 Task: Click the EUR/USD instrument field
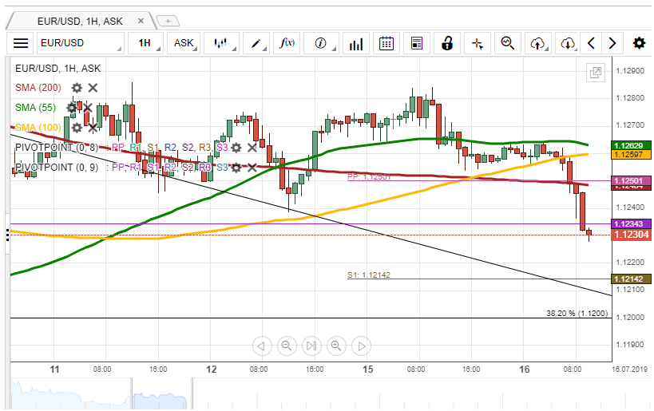pyautogui.click(x=80, y=43)
